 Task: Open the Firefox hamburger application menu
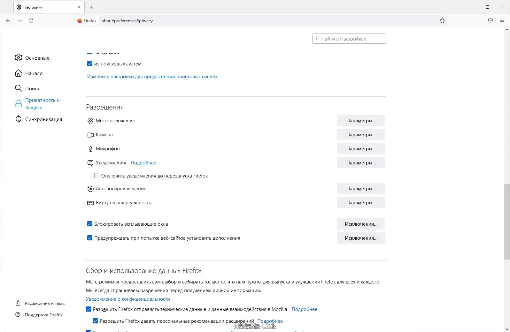[x=502, y=21]
